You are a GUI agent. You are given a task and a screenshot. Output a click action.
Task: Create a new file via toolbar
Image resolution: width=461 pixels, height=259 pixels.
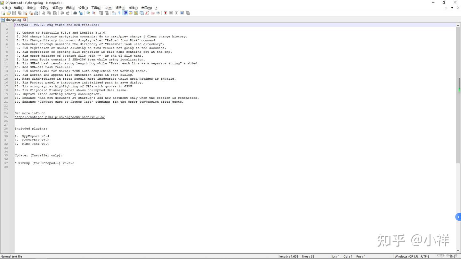(x=3, y=13)
